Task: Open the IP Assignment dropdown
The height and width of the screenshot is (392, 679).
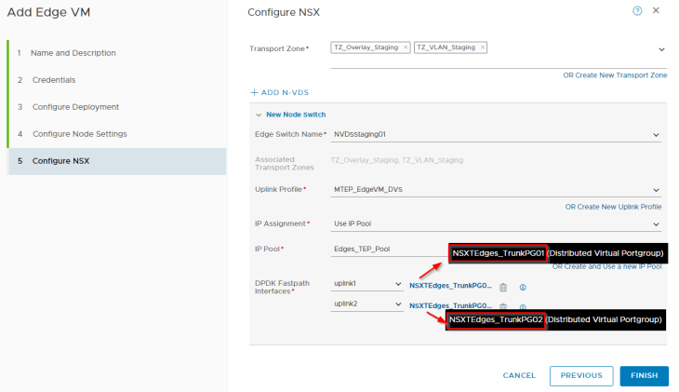Action: point(656,223)
